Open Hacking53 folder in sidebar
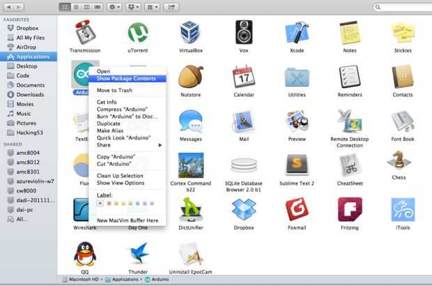 click(x=29, y=133)
